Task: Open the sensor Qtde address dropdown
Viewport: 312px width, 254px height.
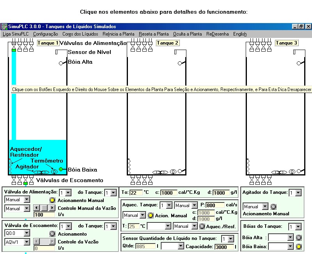Action: [181, 246]
